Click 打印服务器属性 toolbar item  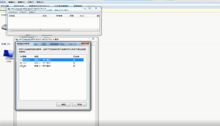pyautogui.click(x=62, y=6)
